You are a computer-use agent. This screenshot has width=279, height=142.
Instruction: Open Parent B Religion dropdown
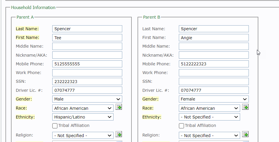click(x=209, y=136)
